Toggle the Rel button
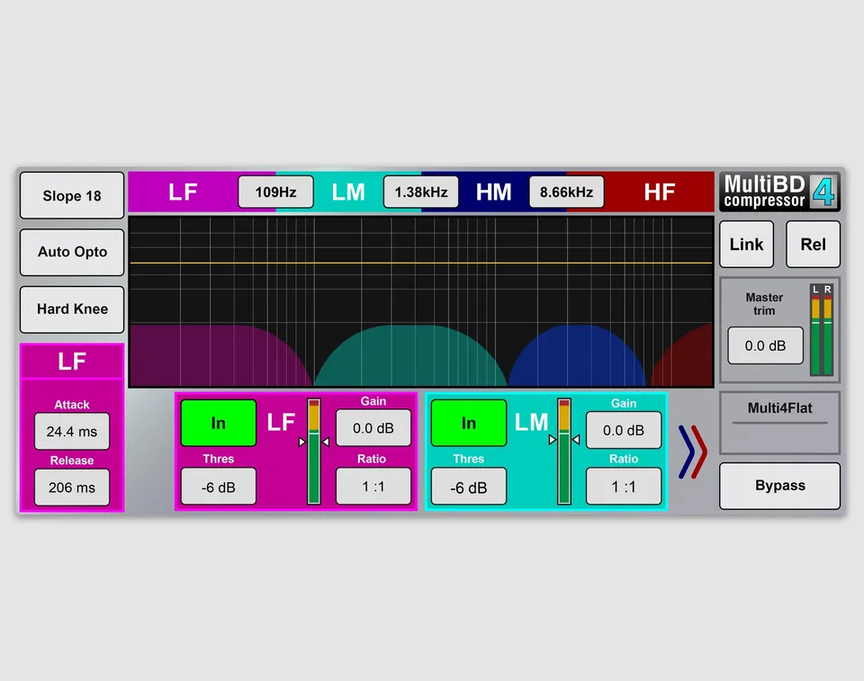Screen dimensions: 864x681 click(x=813, y=244)
